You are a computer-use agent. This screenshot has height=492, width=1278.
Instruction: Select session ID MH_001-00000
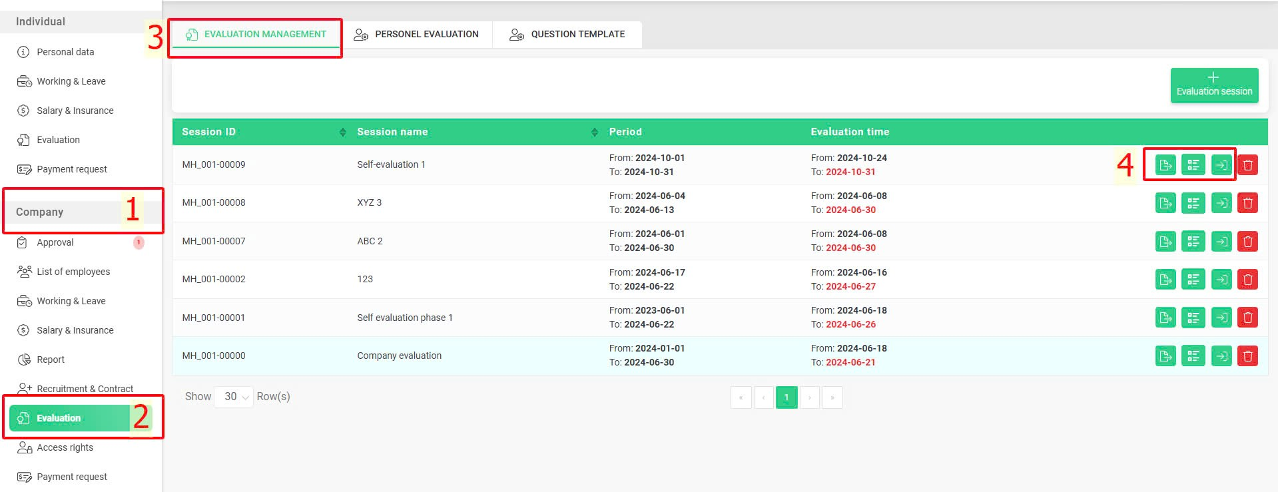point(214,356)
